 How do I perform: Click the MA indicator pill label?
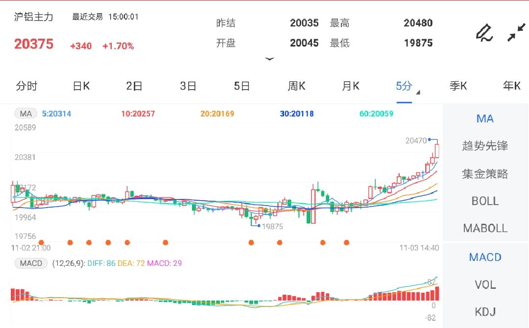(x=25, y=114)
